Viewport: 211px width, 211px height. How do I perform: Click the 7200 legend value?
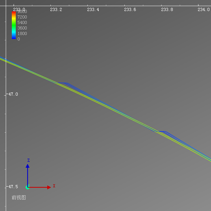pyautogui.click(x=22, y=17)
